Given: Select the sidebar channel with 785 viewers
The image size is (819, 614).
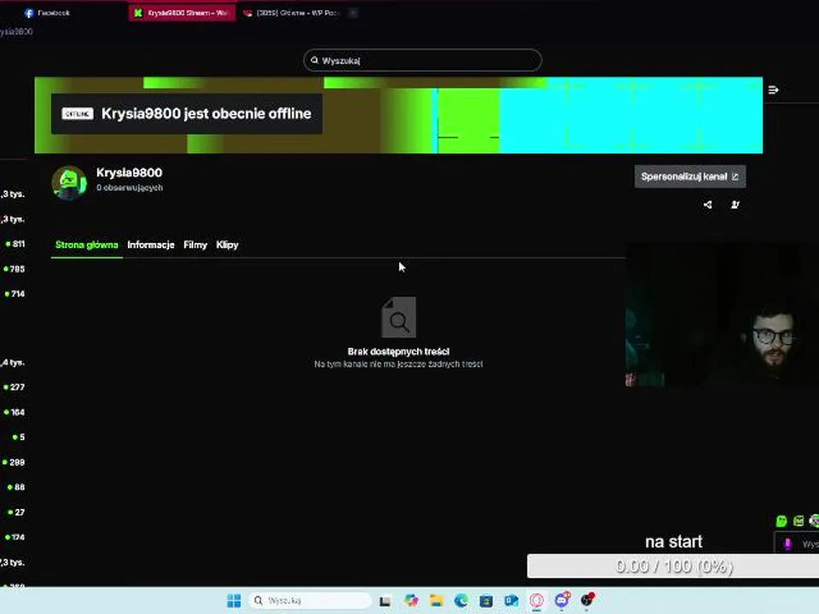Looking at the screenshot, I should [15, 269].
